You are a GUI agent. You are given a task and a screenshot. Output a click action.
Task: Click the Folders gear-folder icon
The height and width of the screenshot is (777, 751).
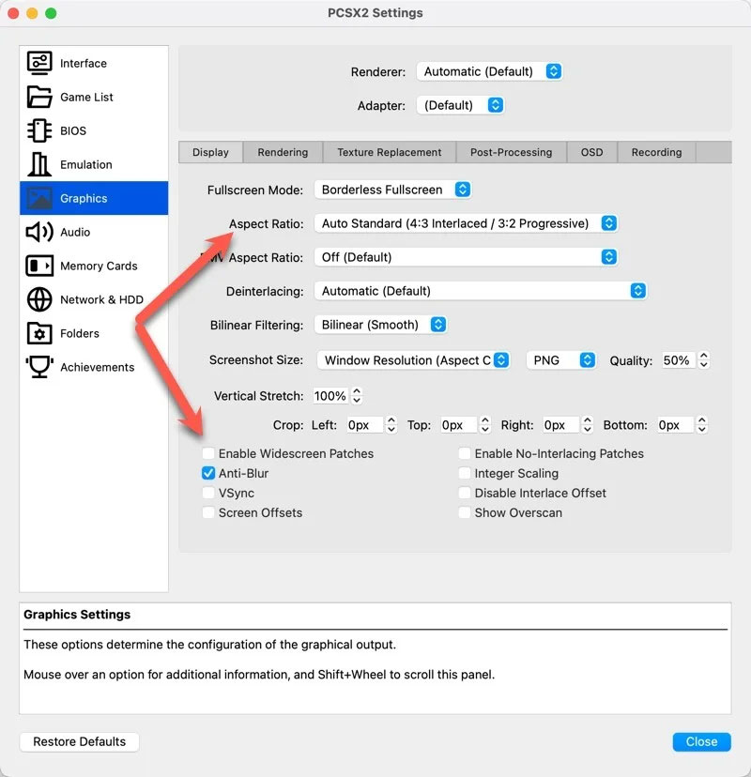pyautogui.click(x=39, y=333)
